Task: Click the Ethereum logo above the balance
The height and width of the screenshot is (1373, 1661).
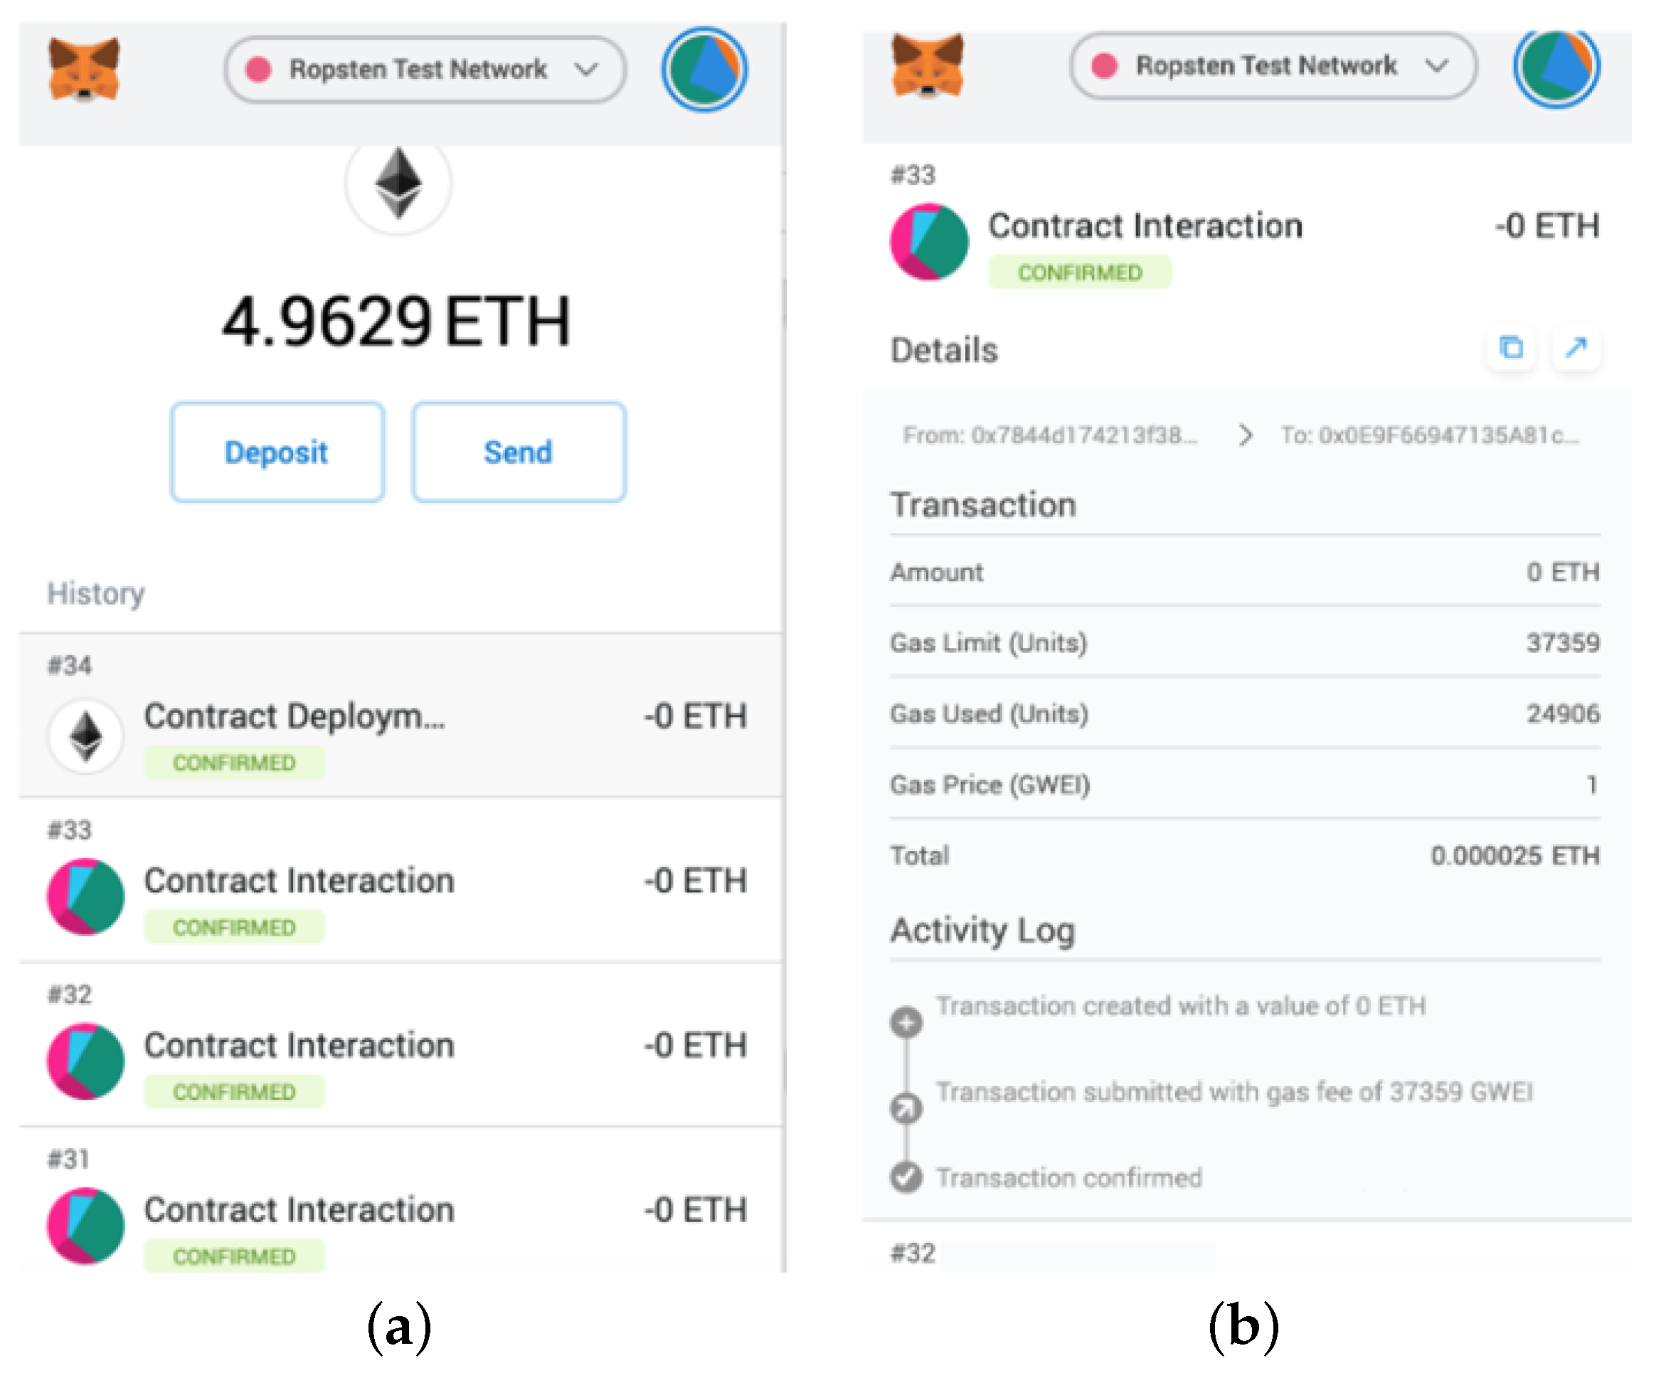Action: coord(398,184)
